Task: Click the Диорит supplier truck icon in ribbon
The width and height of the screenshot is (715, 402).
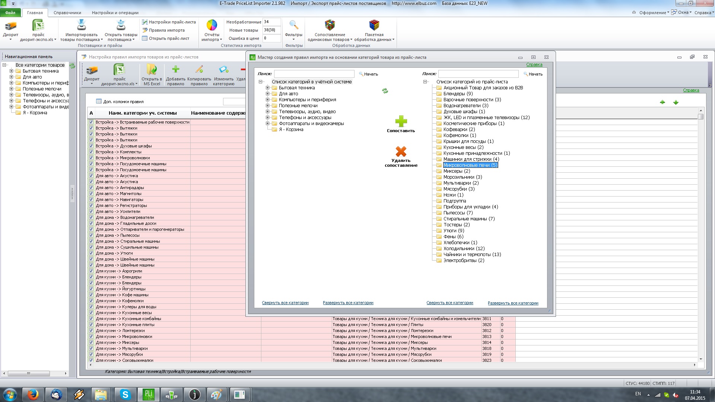Action: [x=10, y=26]
